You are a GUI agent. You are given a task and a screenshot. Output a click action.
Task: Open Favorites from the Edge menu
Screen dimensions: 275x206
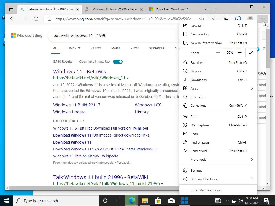218,62
